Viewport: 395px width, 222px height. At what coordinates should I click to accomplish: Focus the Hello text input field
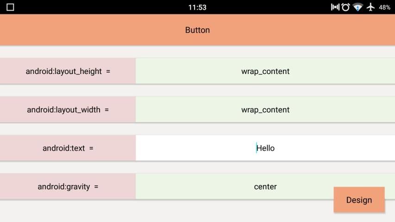(x=265, y=148)
